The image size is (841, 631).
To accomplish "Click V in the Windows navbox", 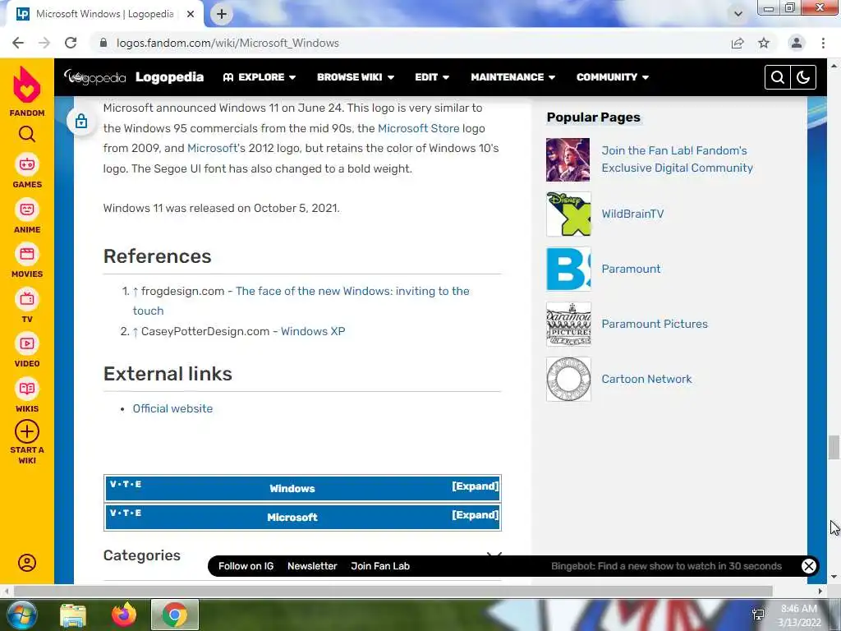I will coord(113,484).
